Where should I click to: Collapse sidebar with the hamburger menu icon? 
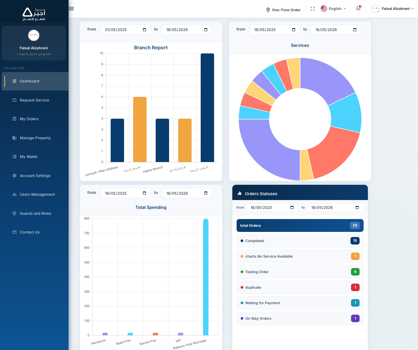[x=71, y=9]
